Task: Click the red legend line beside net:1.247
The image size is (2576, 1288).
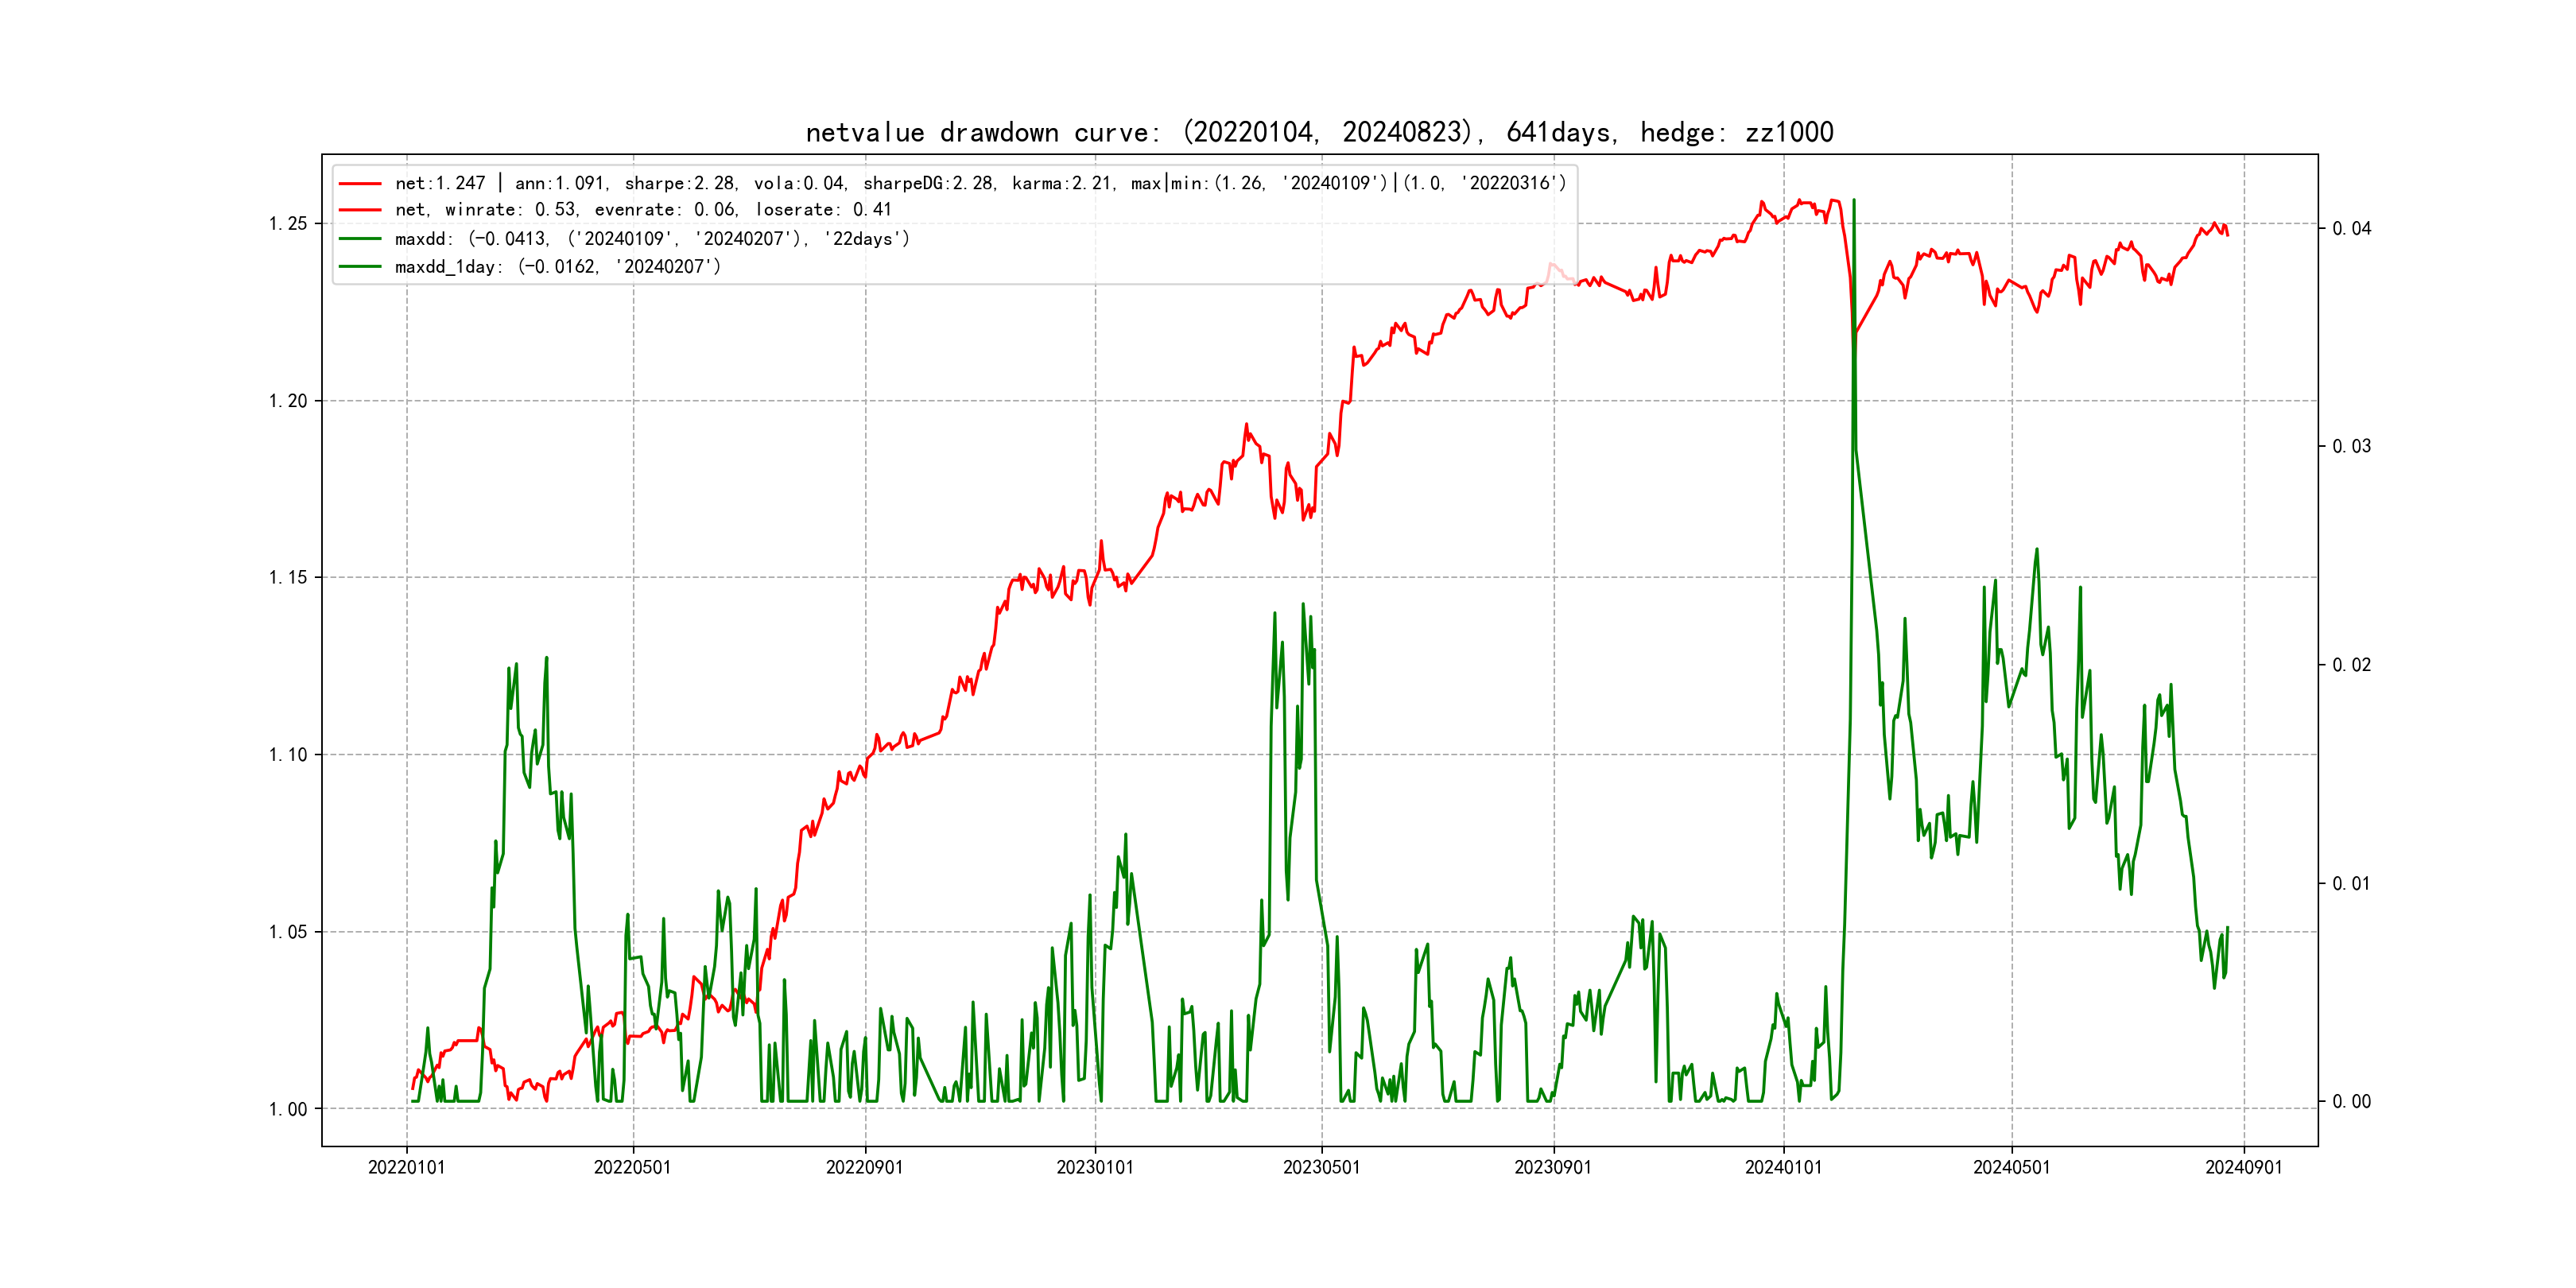Action: click(x=360, y=184)
